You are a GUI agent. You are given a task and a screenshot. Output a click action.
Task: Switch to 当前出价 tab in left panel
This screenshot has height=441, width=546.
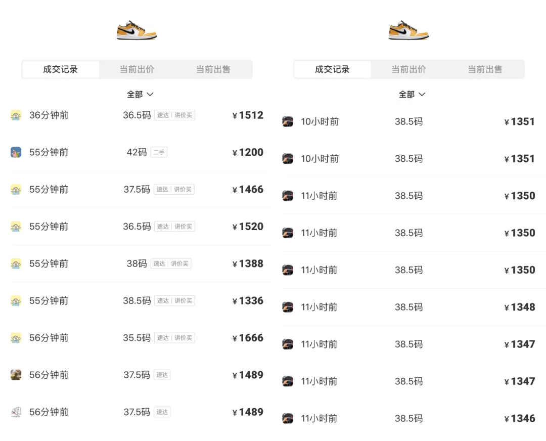tap(137, 69)
